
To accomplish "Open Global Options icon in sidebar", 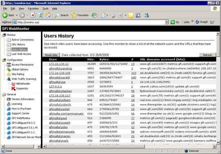I will (x=9, y=69).
